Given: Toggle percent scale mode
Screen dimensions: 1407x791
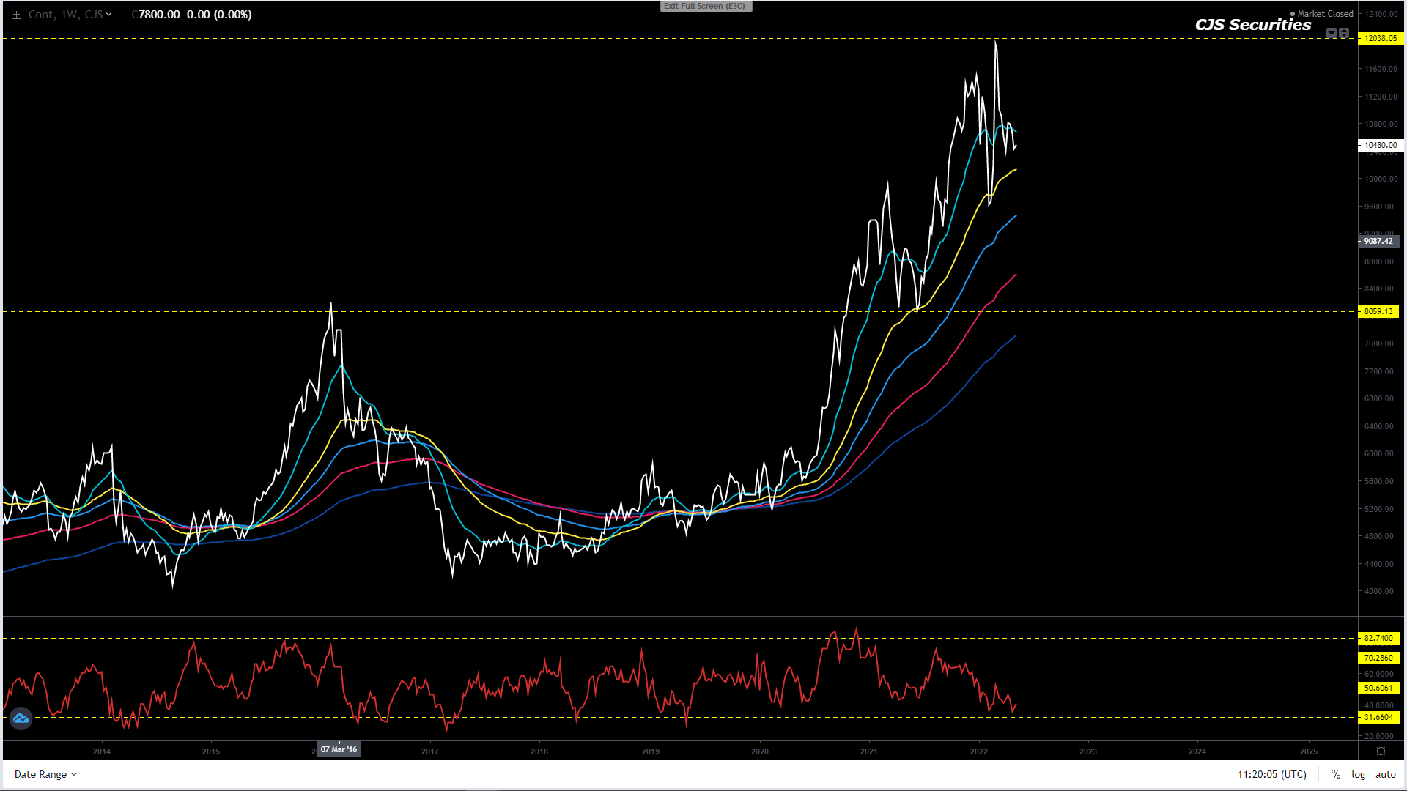Looking at the screenshot, I should 1336,774.
